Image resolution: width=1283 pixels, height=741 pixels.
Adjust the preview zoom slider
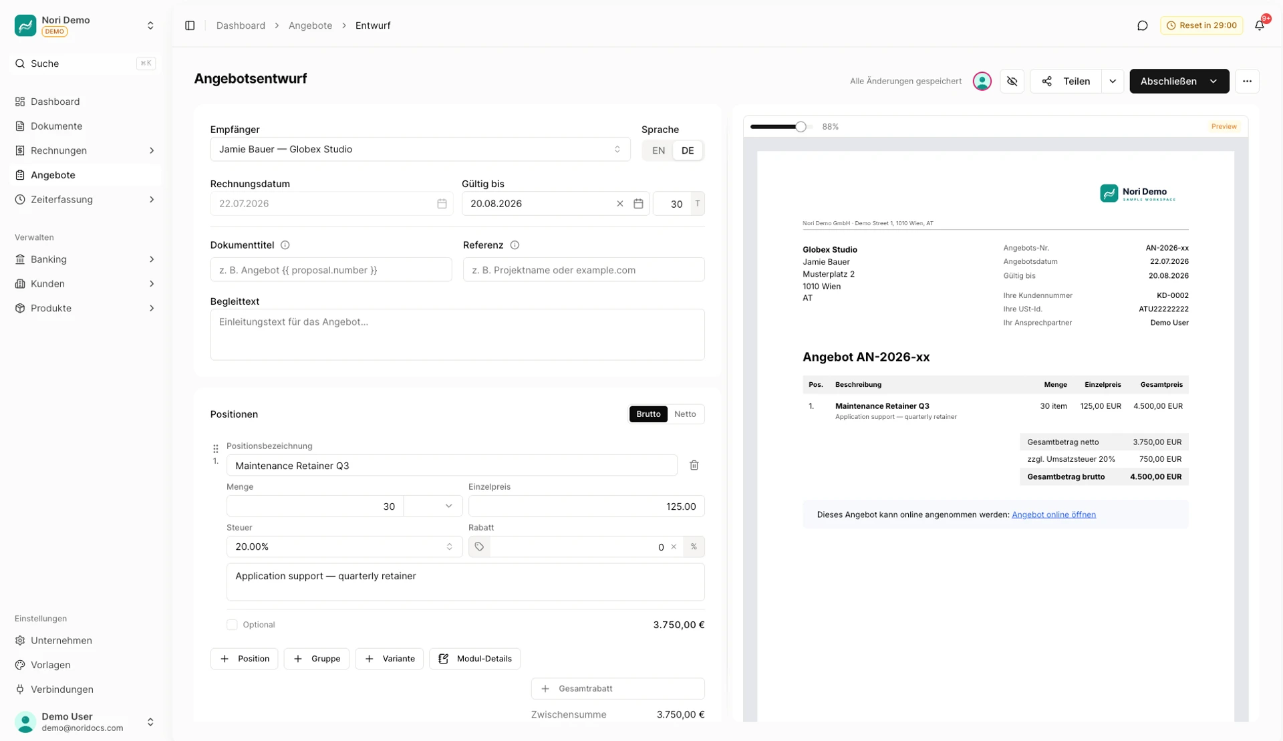click(801, 126)
